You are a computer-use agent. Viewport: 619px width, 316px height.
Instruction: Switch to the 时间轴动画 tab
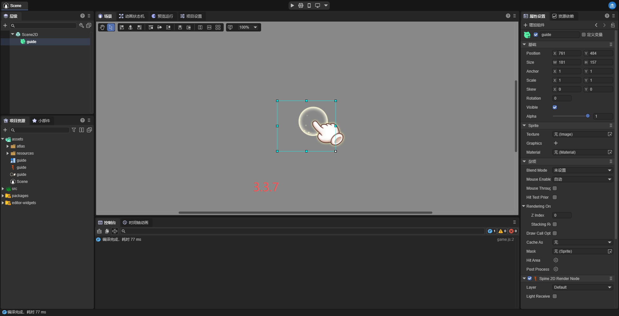pyautogui.click(x=135, y=222)
